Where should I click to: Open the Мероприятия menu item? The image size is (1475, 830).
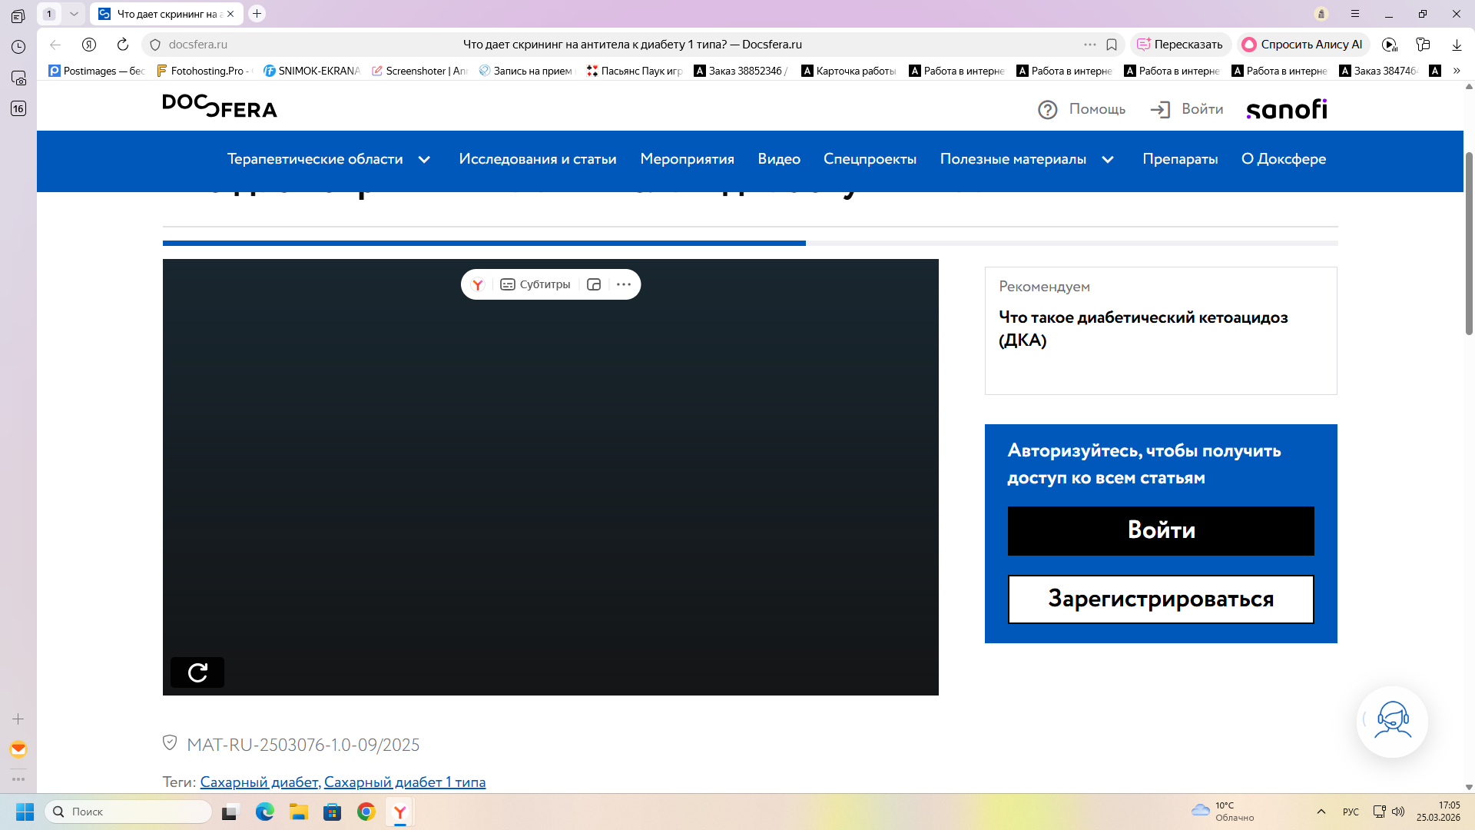pos(687,159)
